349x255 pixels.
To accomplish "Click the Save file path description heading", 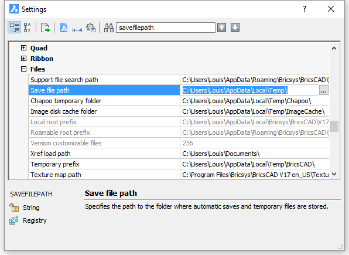I will pos(111,193).
